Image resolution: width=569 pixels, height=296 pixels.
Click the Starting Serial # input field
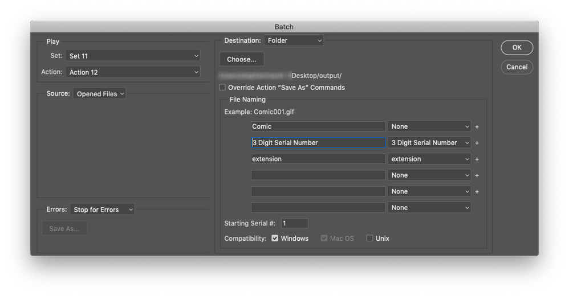click(x=294, y=223)
